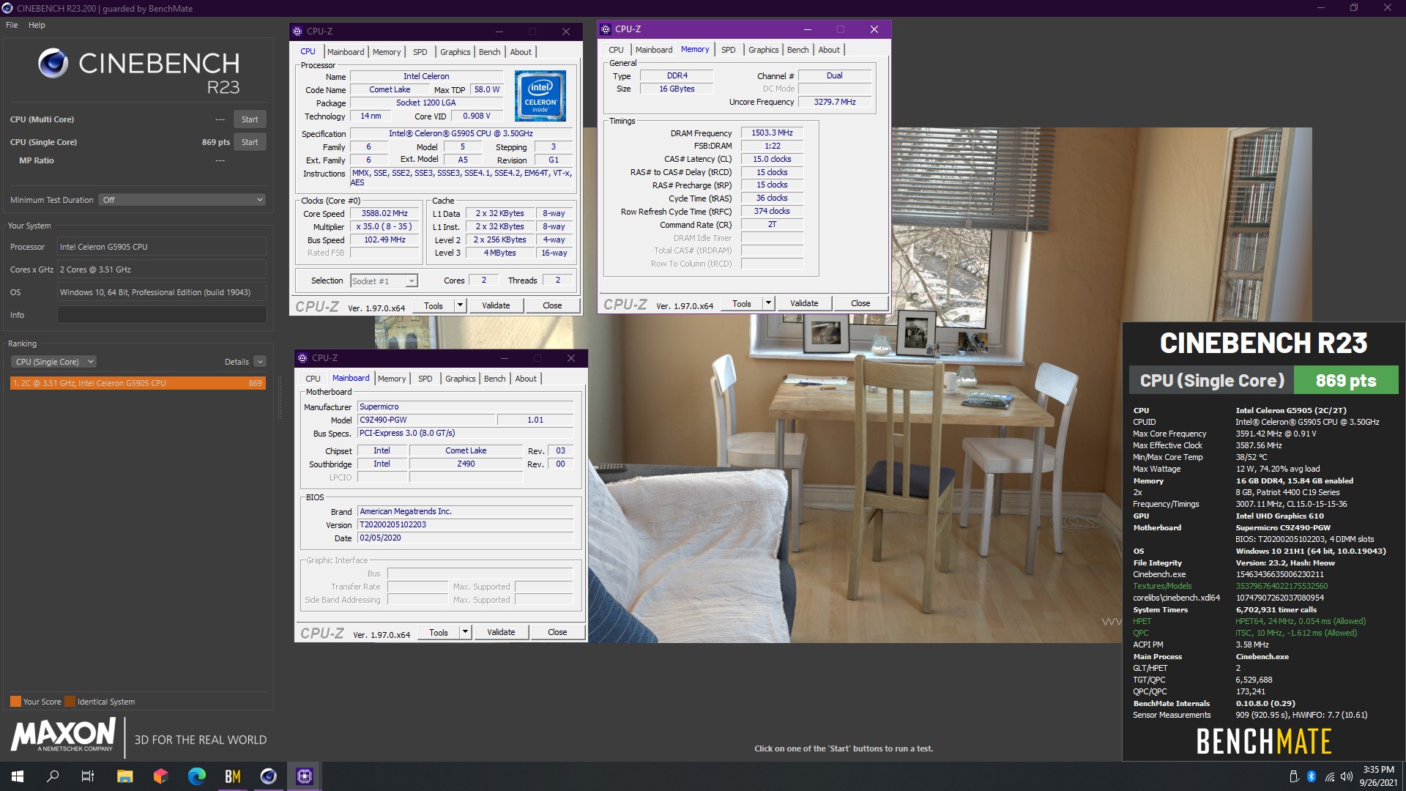
Task: Start the CPU Single Core test
Action: pos(250,142)
